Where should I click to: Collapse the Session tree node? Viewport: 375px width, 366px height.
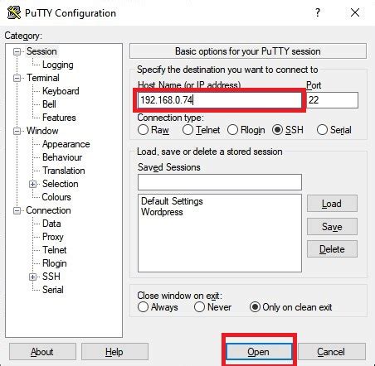(17, 51)
